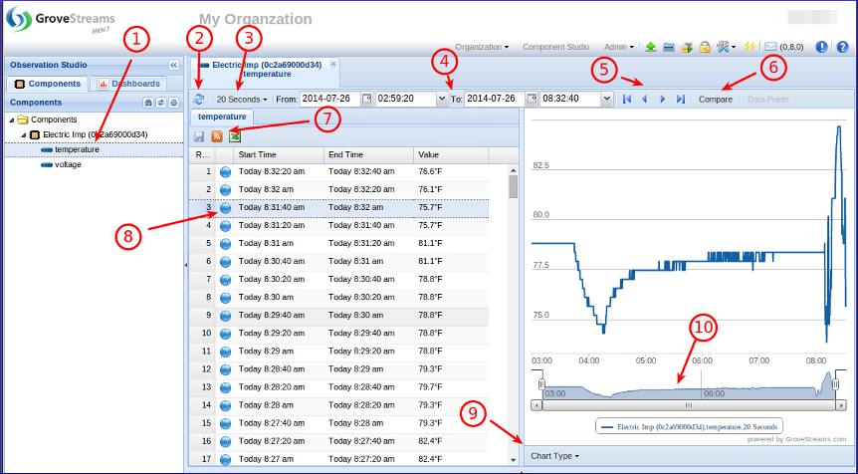Click the refresh stream data icon
The width and height of the screenshot is (858, 474).
[x=199, y=100]
